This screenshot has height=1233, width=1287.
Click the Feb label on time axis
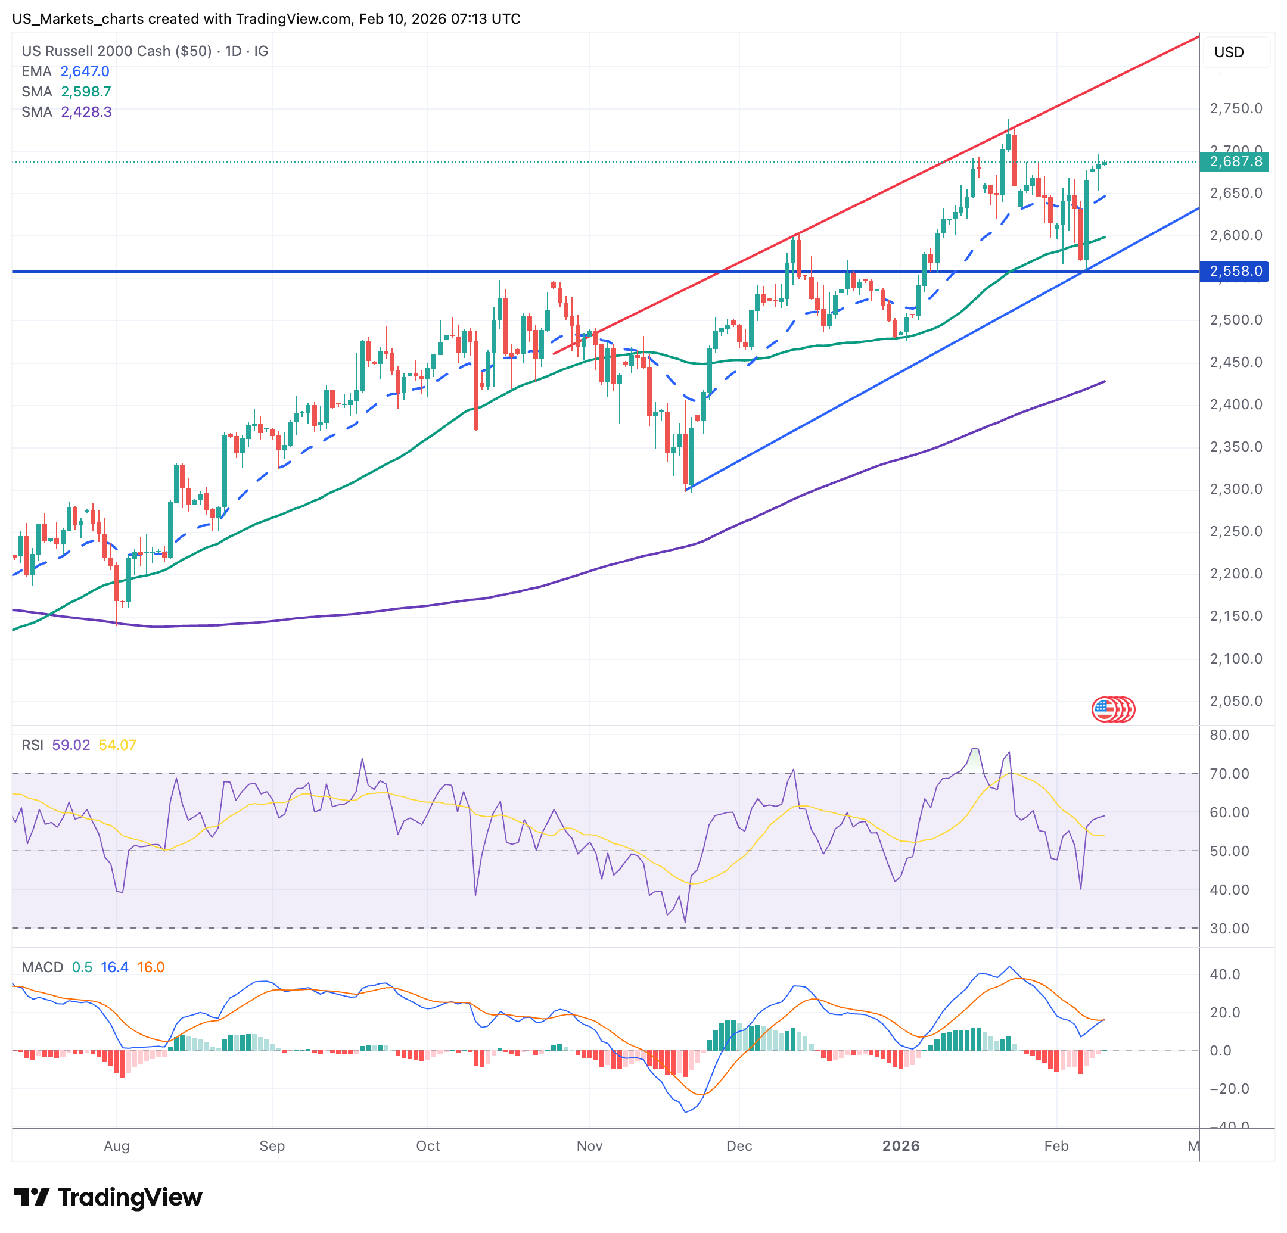[x=1056, y=1145]
